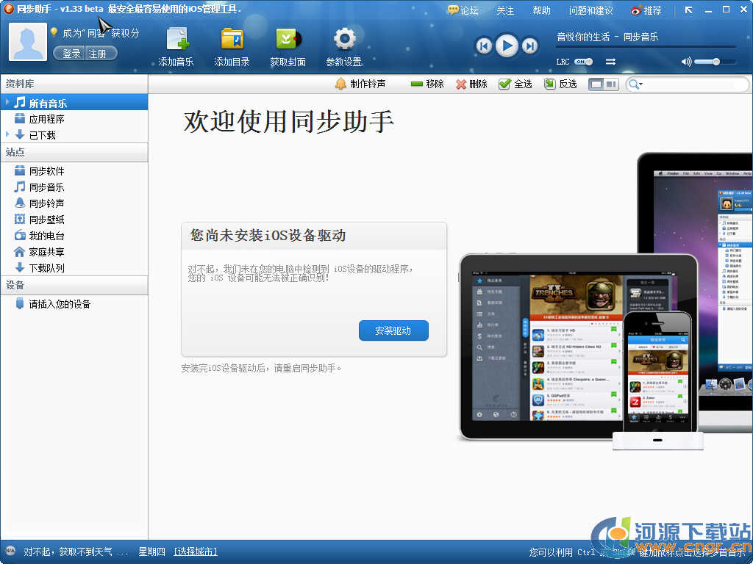753x564 pixels.
Task: Click the '成为同客获取分' tip text
Action: [x=101, y=33]
